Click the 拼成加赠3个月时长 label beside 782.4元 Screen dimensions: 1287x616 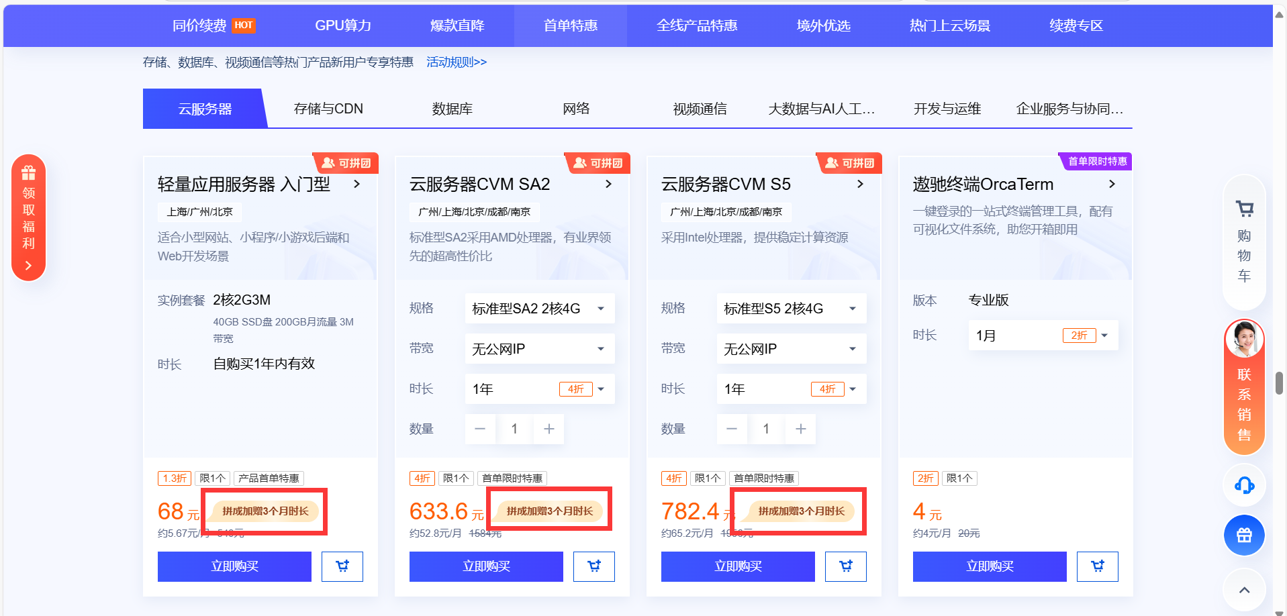point(801,511)
